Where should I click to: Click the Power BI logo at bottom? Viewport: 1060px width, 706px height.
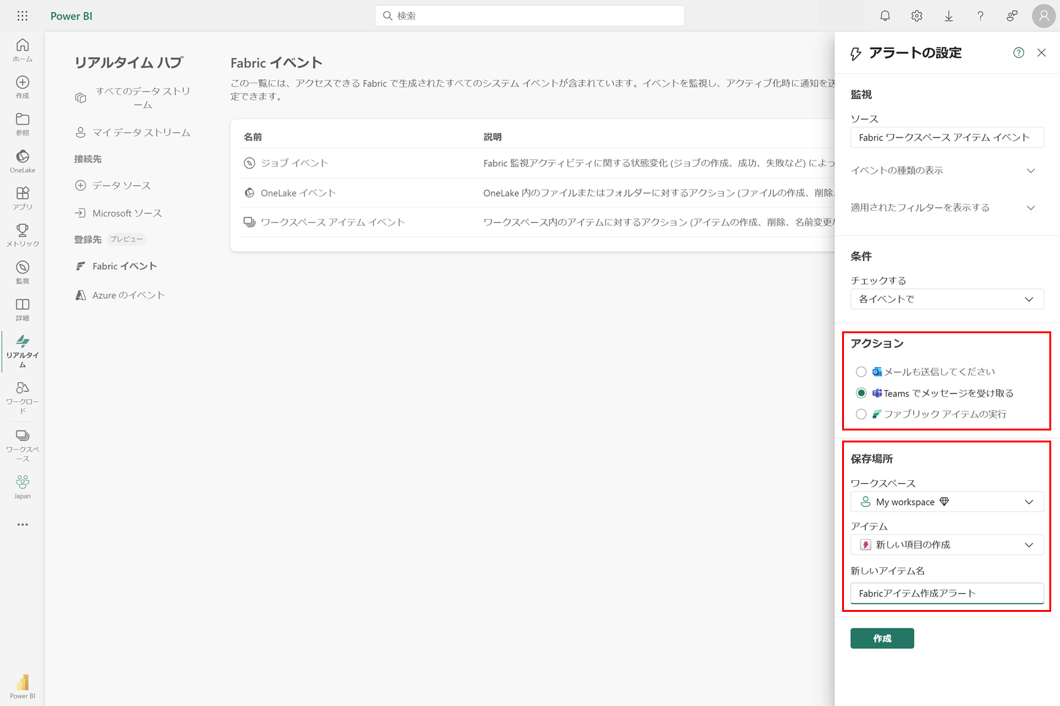(x=23, y=687)
